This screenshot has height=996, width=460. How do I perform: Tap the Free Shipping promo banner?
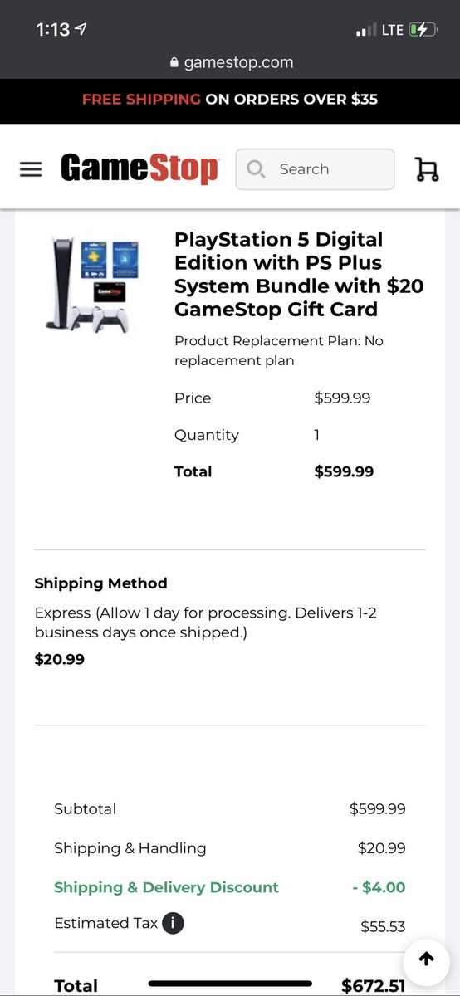[230, 100]
